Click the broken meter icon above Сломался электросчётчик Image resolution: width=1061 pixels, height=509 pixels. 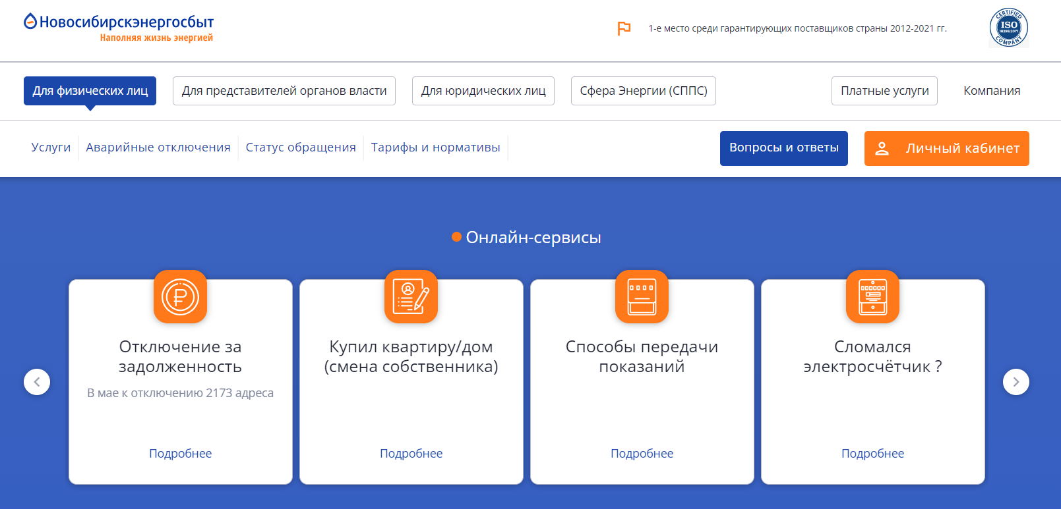click(x=872, y=296)
